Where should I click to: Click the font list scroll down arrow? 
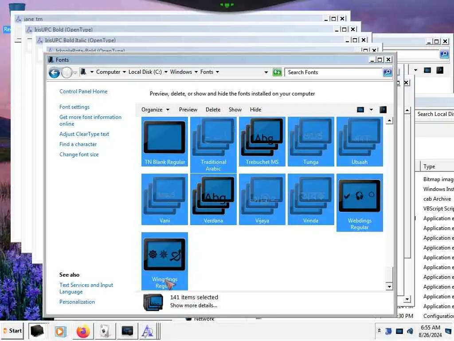[x=389, y=287]
